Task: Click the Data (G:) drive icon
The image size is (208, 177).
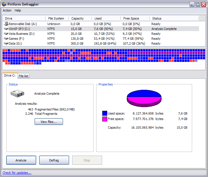Action: pyautogui.click(x=6, y=43)
